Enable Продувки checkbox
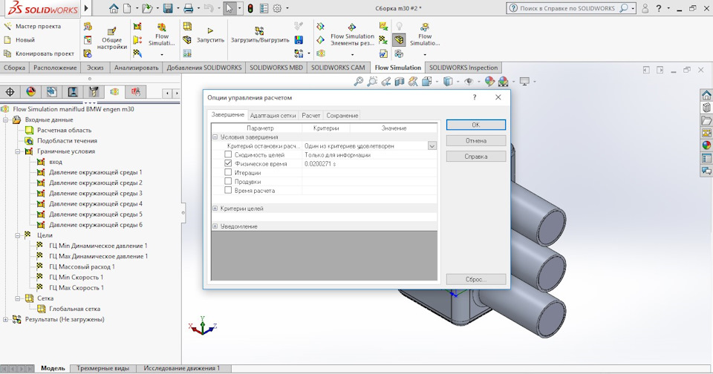This screenshot has width=713, height=374. click(228, 181)
